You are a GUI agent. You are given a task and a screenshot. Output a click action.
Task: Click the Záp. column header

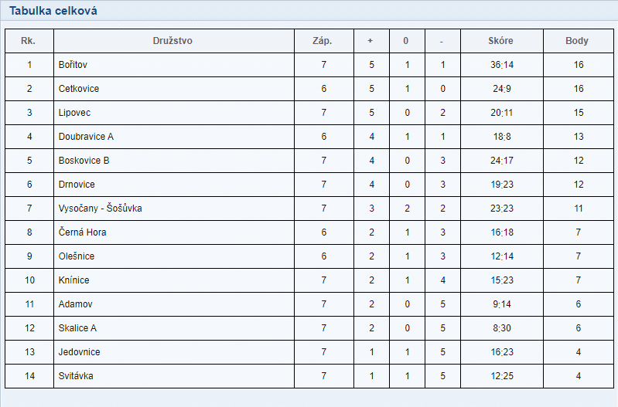point(323,40)
